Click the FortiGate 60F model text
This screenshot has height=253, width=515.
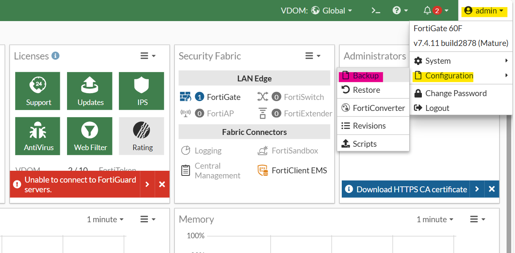(438, 29)
